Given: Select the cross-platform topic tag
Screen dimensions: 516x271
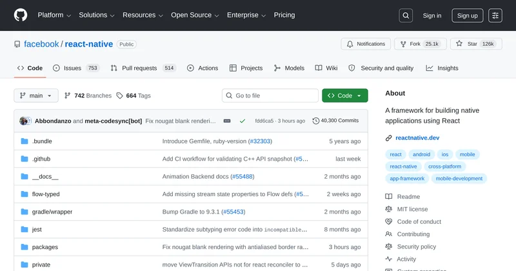Looking at the screenshot, I should [x=444, y=166].
